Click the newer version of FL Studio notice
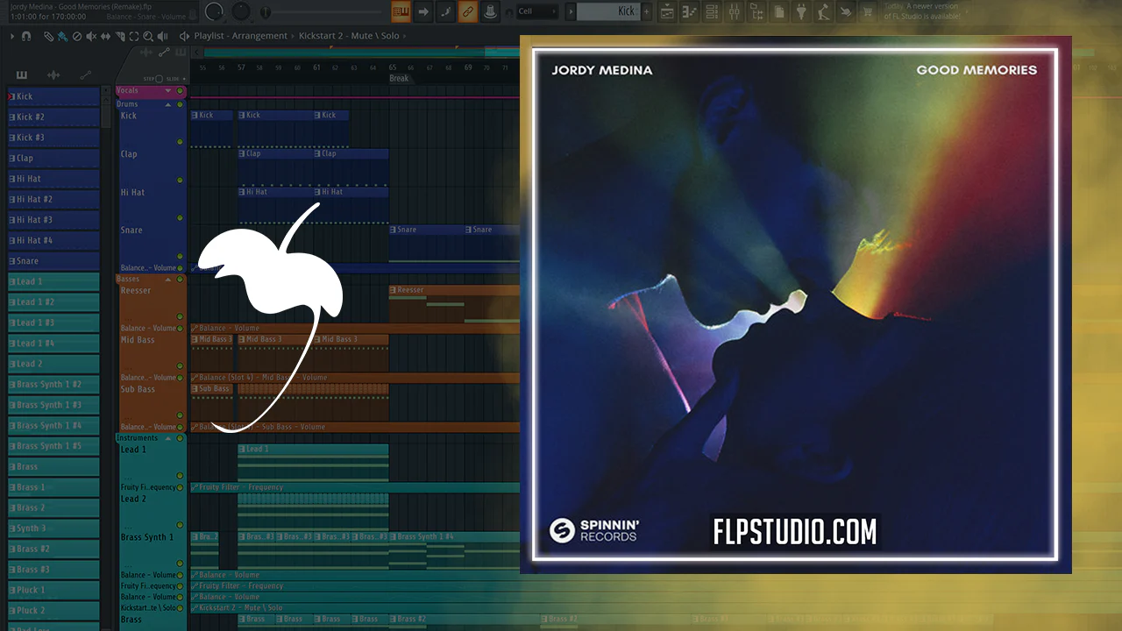1122x631 pixels. (922, 11)
